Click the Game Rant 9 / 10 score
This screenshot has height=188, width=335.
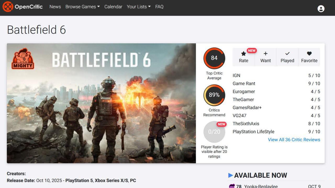[x=314, y=84]
